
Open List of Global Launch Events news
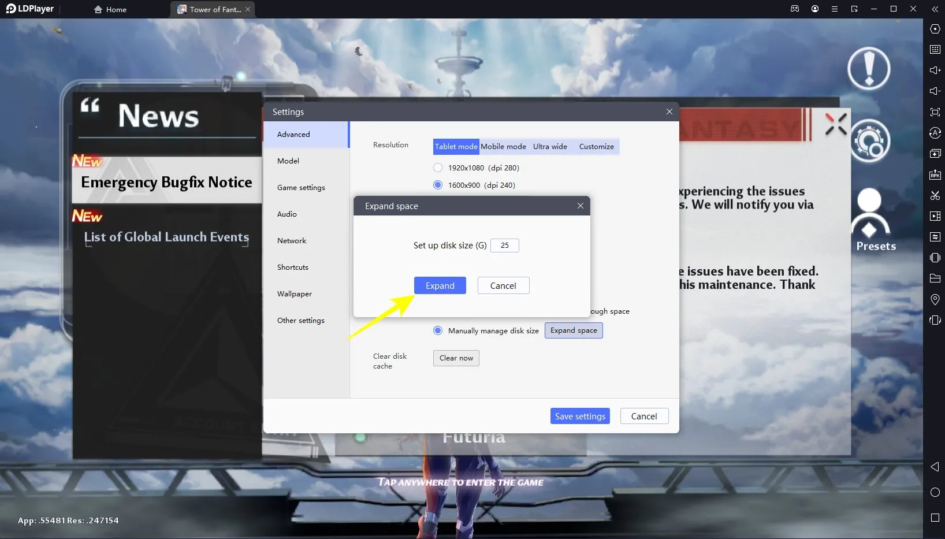166,237
